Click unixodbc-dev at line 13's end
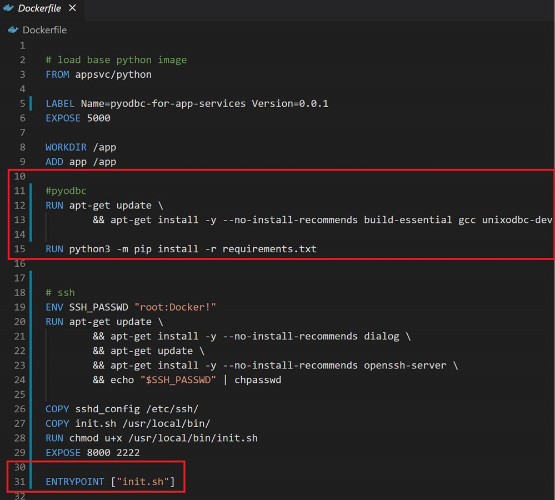This screenshot has height=500, width=555. tap(517, 220)
